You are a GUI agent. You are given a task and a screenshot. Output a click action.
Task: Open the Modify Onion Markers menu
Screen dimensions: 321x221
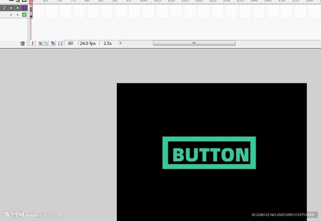(x=60, y=43)
